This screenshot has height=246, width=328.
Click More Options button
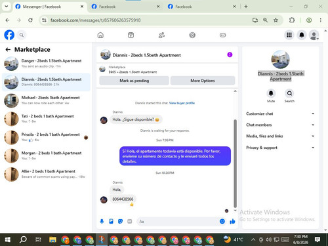pos(203,81)
